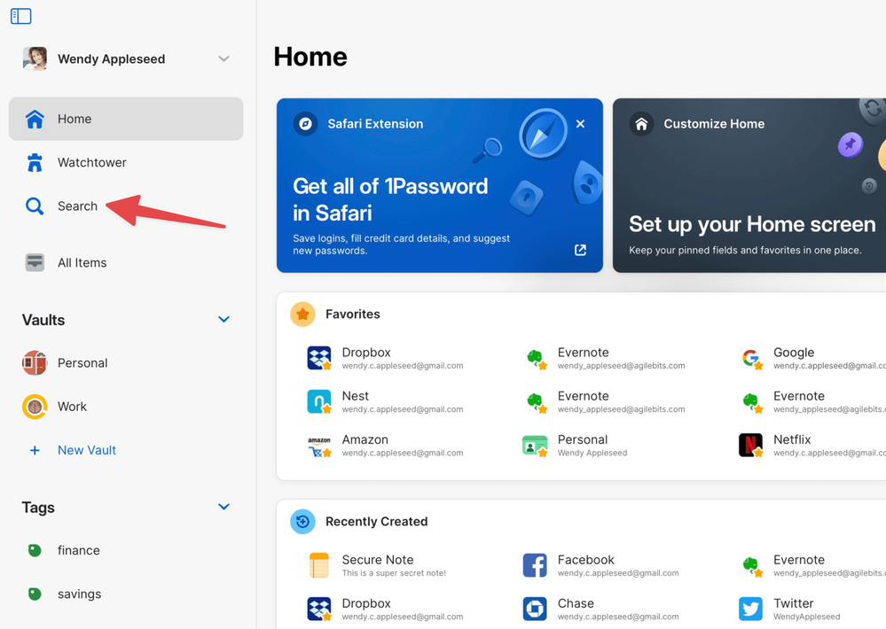Show All Items list
Image resolution: width=886 pixels, height=629 pixels.
click(x=82, y=263)
